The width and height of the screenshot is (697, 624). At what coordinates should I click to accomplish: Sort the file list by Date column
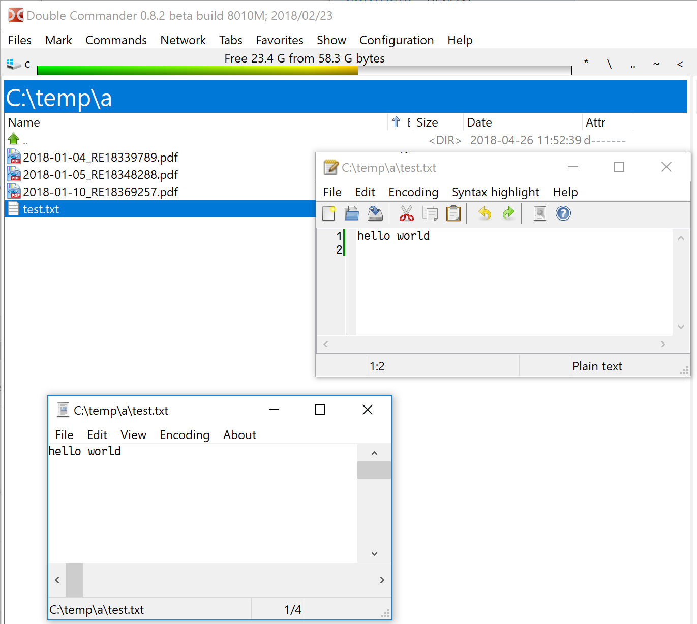(479, 122)
